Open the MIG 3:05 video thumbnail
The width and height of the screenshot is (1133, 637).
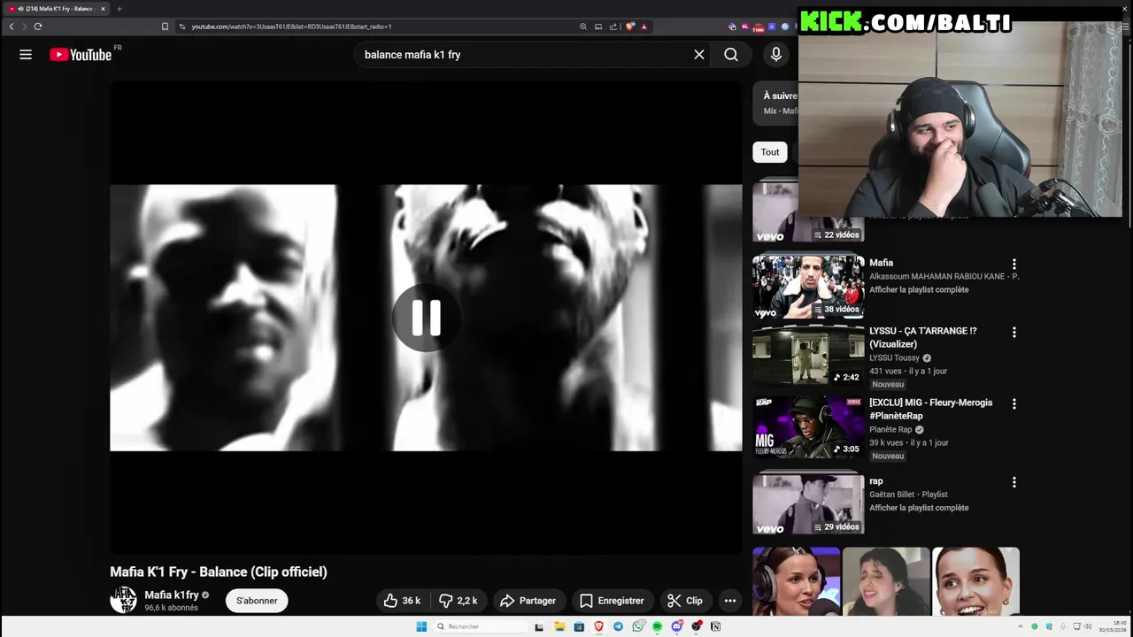(808, 426)
